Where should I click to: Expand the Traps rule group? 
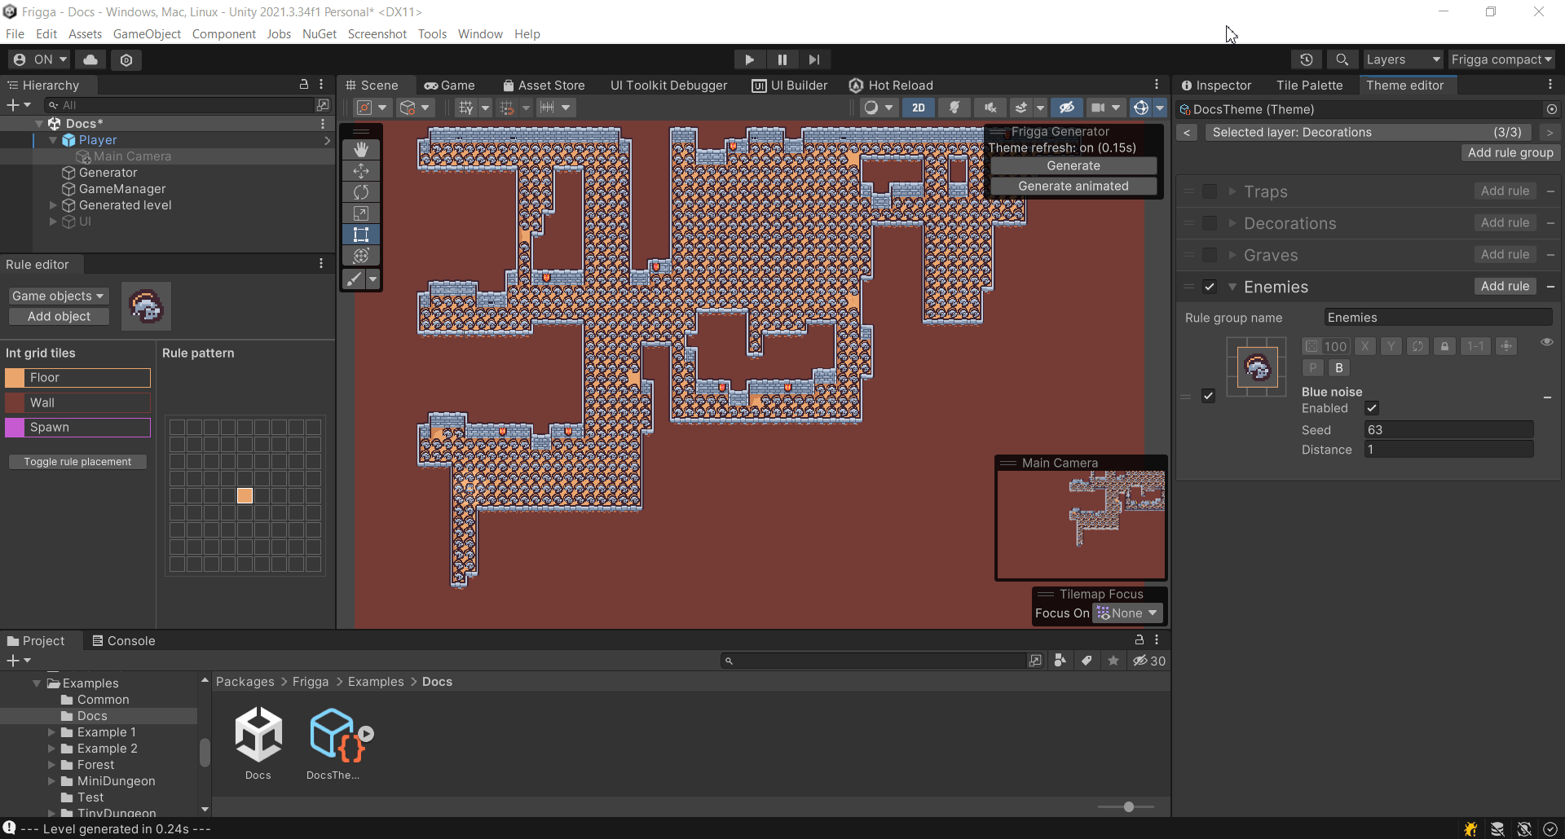pos(1232,191)
